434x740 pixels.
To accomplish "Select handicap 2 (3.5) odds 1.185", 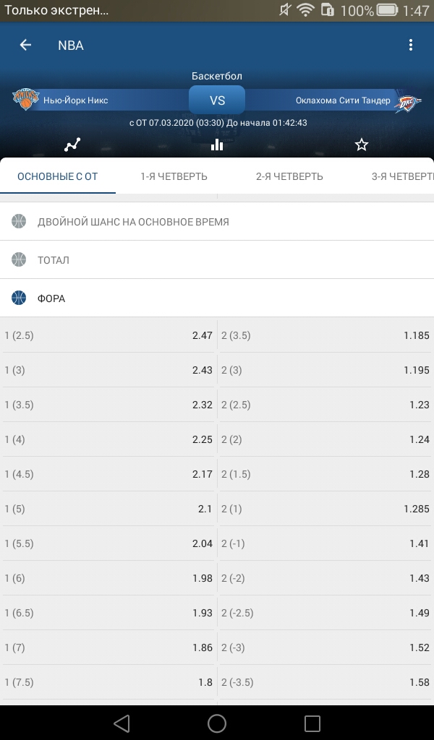I will click(x=325, y=335).
